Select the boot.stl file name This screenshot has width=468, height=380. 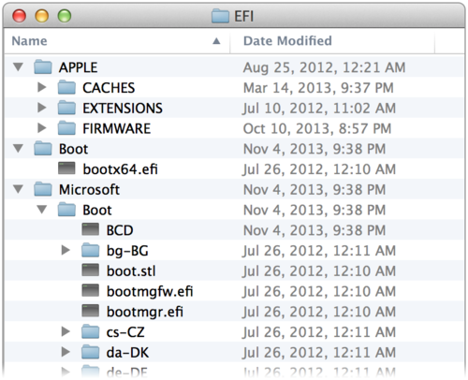[x=131, y=270]
